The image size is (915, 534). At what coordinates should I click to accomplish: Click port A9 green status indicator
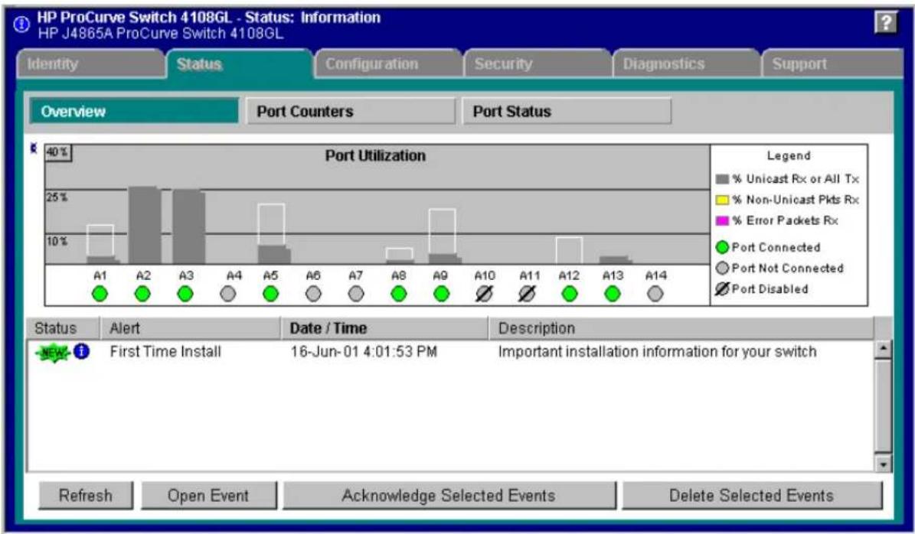441,295
